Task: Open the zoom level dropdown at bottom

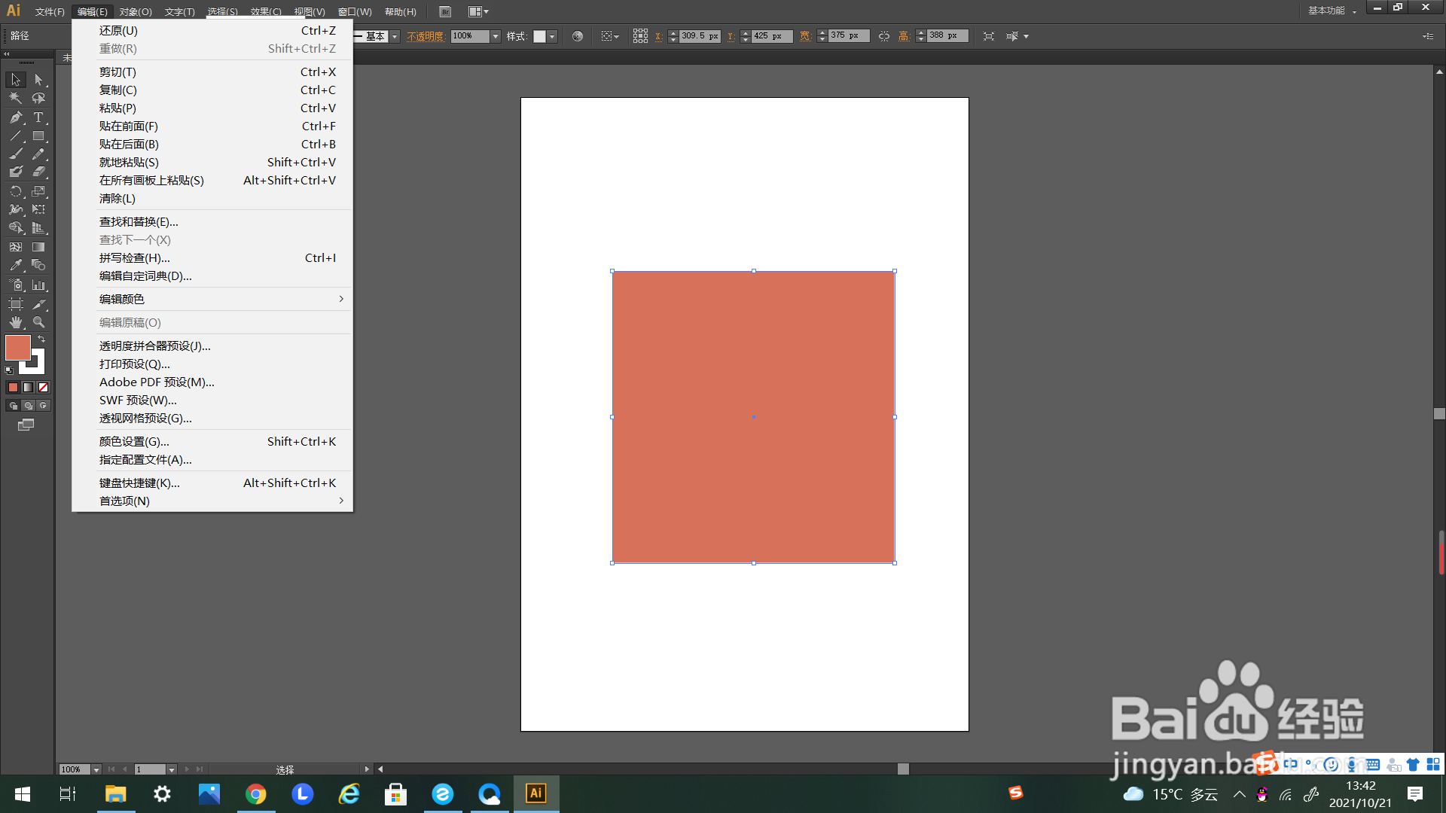Action: click(96, 769)
